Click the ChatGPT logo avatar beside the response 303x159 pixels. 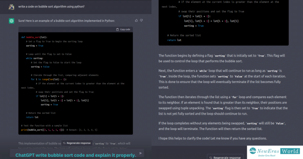[x=12, y=21]
